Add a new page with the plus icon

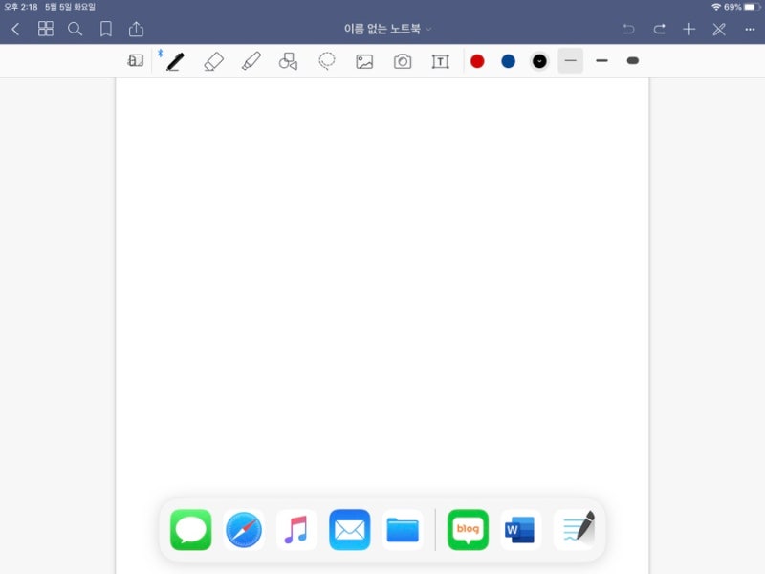coord(688,30)
